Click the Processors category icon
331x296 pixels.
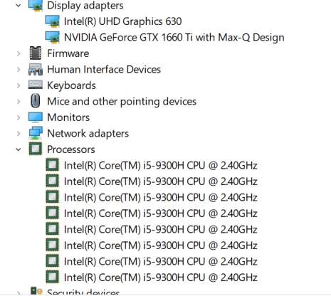click(36, 149)
